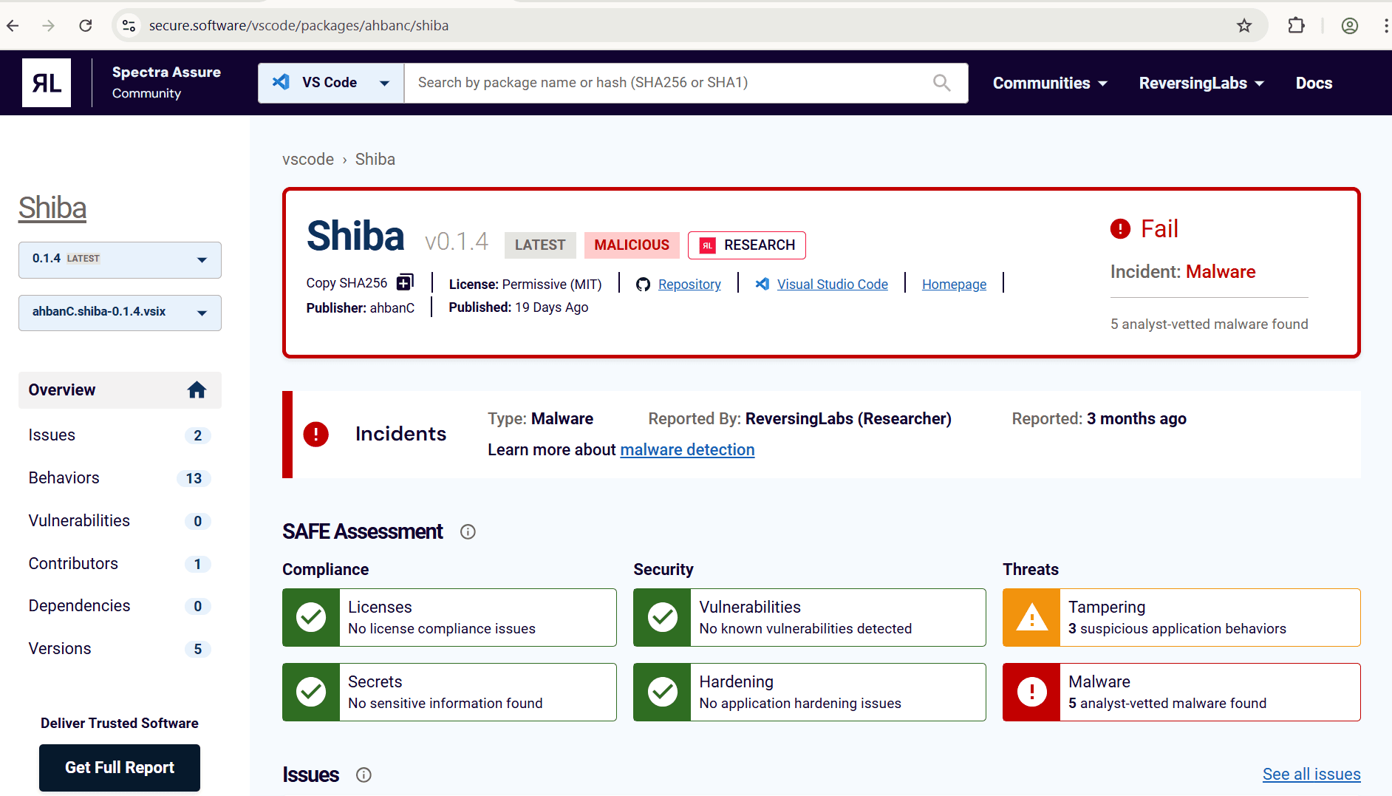Follow the malware detection link
The image size is (1392, 796).
(x=686, y=449)
